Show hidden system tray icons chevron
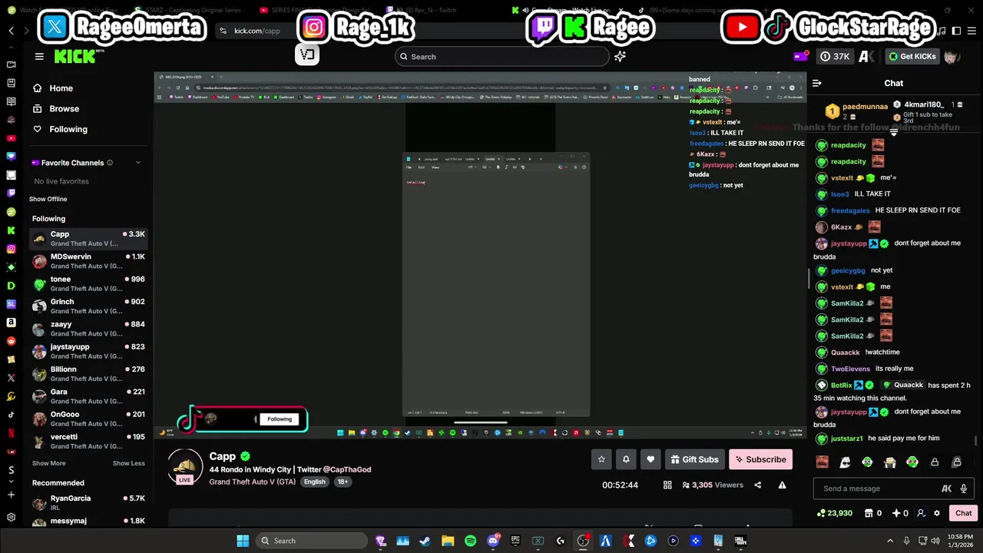 click(x=890, y=541)
